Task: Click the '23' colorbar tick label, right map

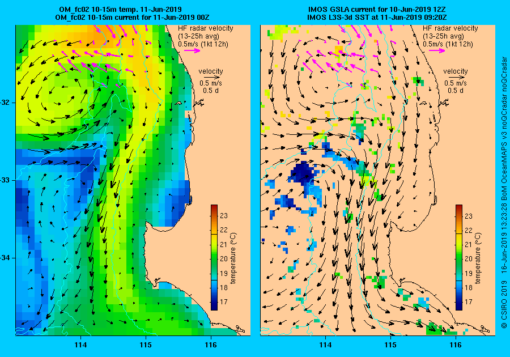Action: coord(469,215)
